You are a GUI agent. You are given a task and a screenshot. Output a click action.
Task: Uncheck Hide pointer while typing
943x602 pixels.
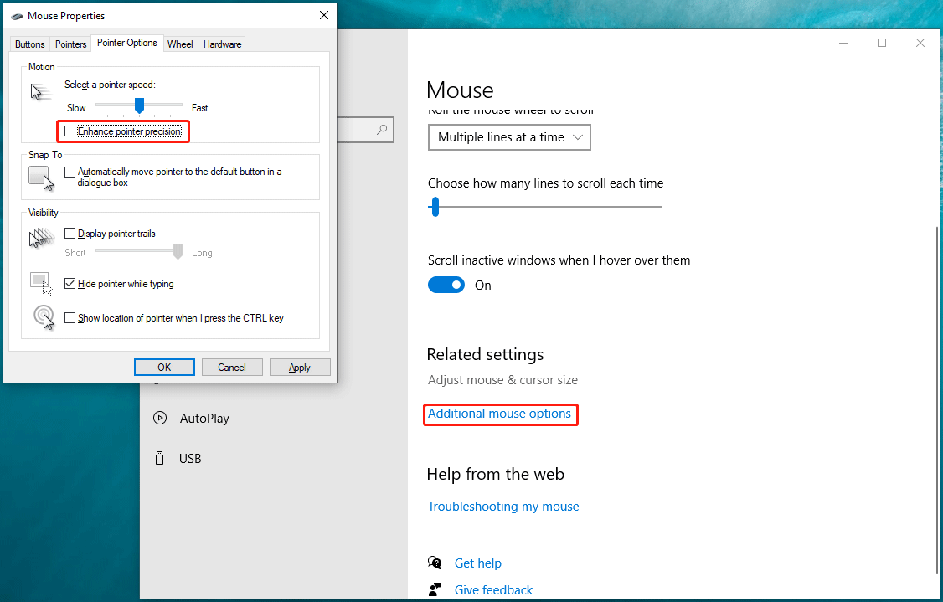[x=70, y=283]
